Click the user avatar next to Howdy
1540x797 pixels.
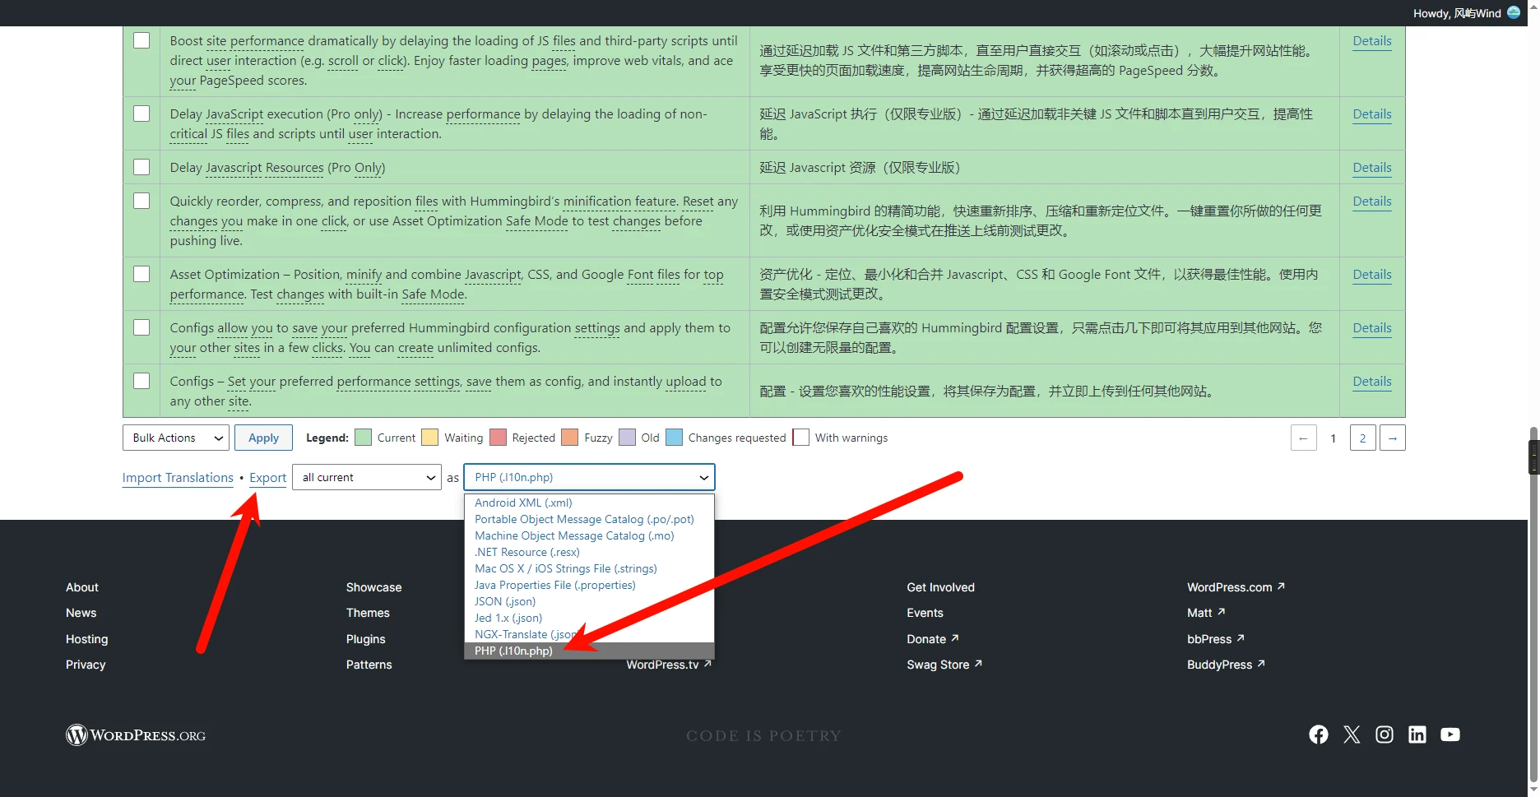1514,12
